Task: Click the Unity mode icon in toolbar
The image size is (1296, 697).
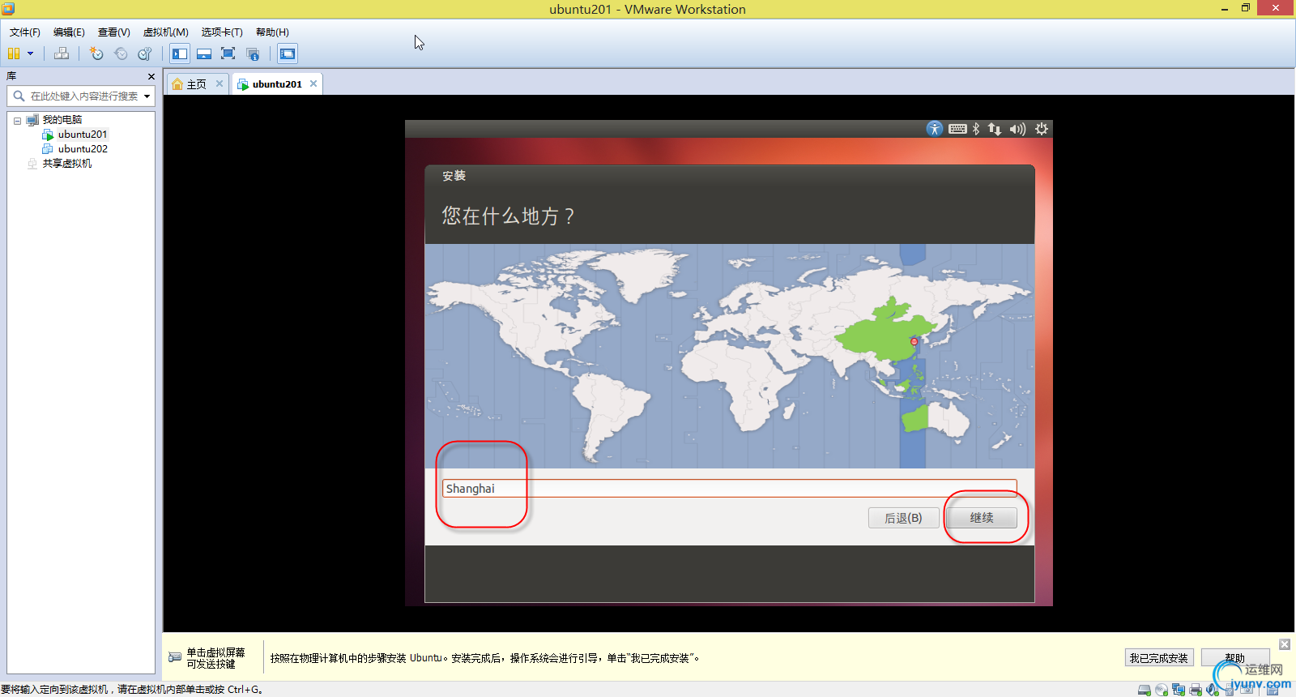Action: pos(253,53)
